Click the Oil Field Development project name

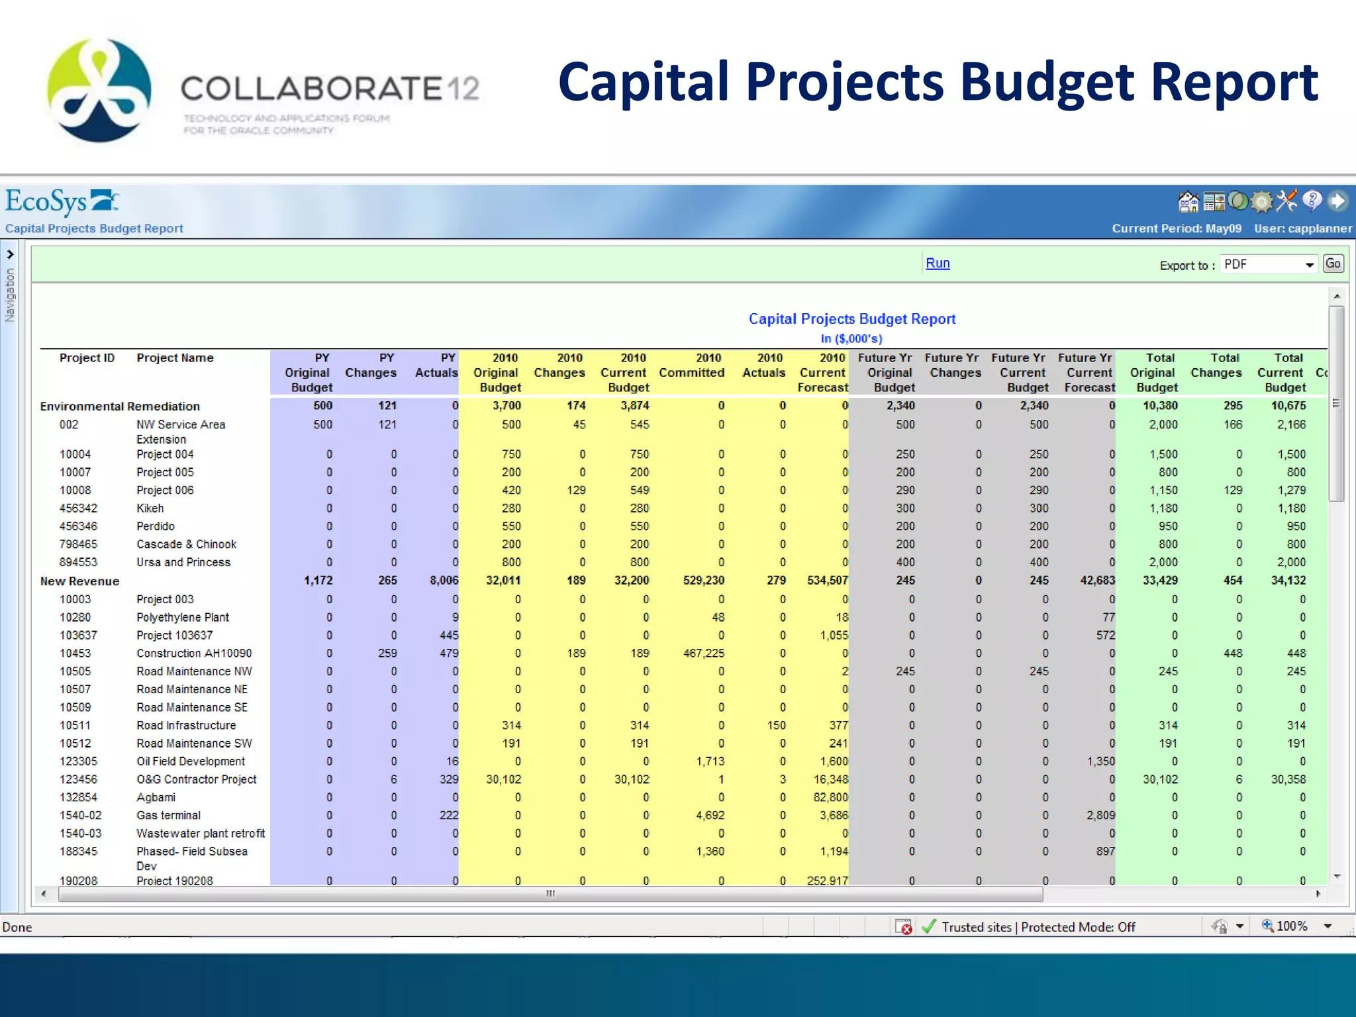191,761
